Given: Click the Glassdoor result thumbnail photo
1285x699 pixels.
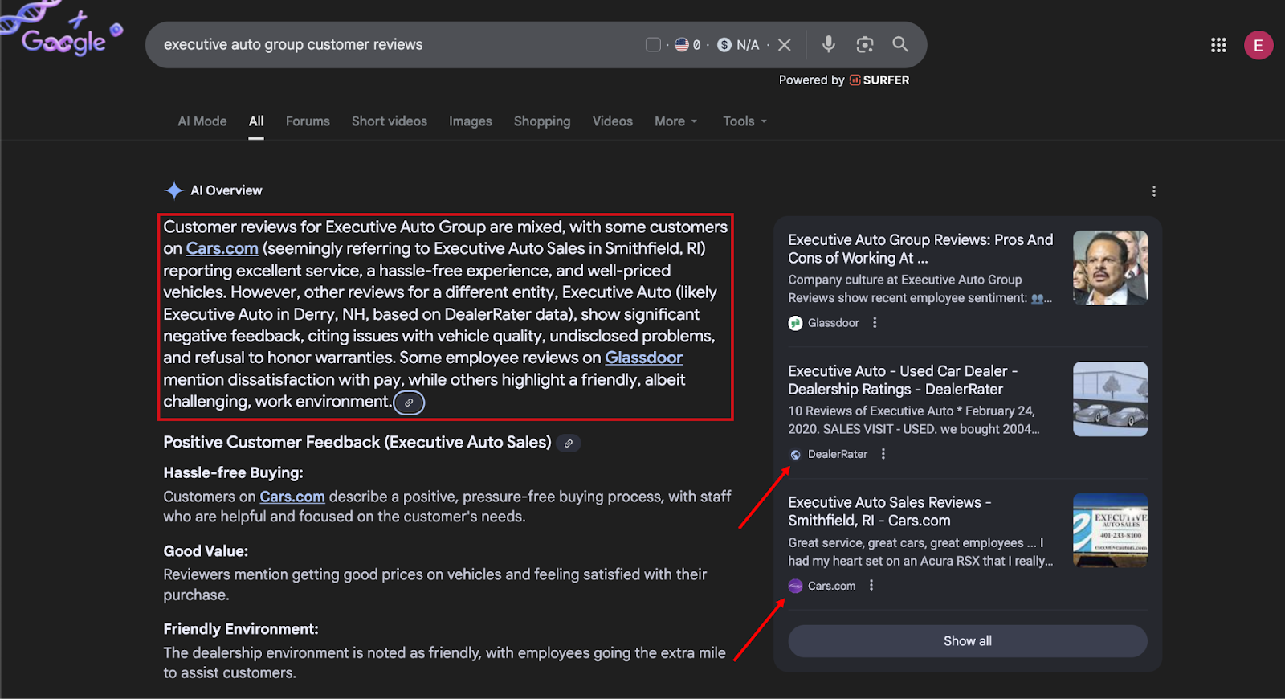Looking at the screenshot, I should pyautogui.click(x=1110, y=268).
